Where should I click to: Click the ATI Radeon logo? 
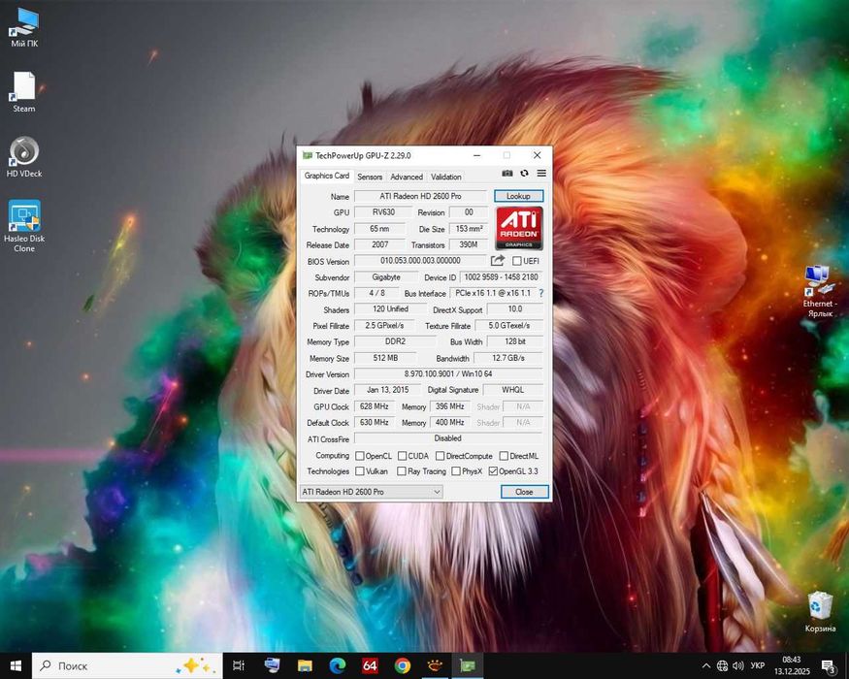point(519,228)
